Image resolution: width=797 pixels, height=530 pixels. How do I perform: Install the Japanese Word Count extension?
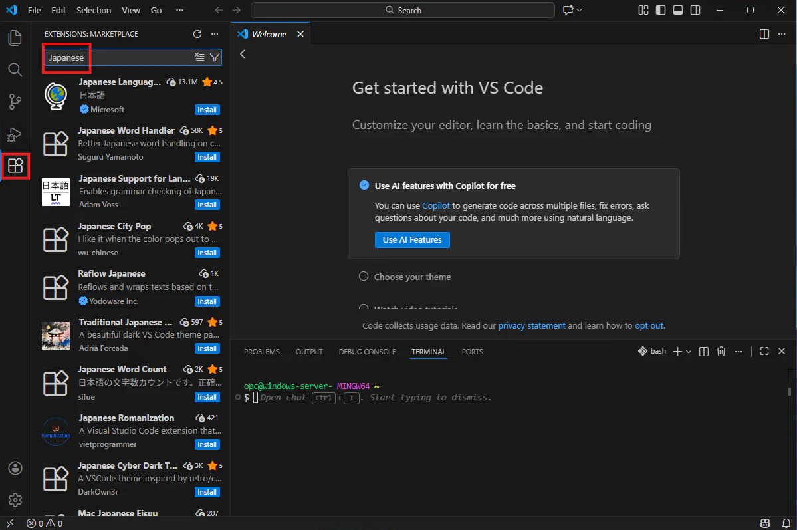pyautogui.click(x=207, y=397)
